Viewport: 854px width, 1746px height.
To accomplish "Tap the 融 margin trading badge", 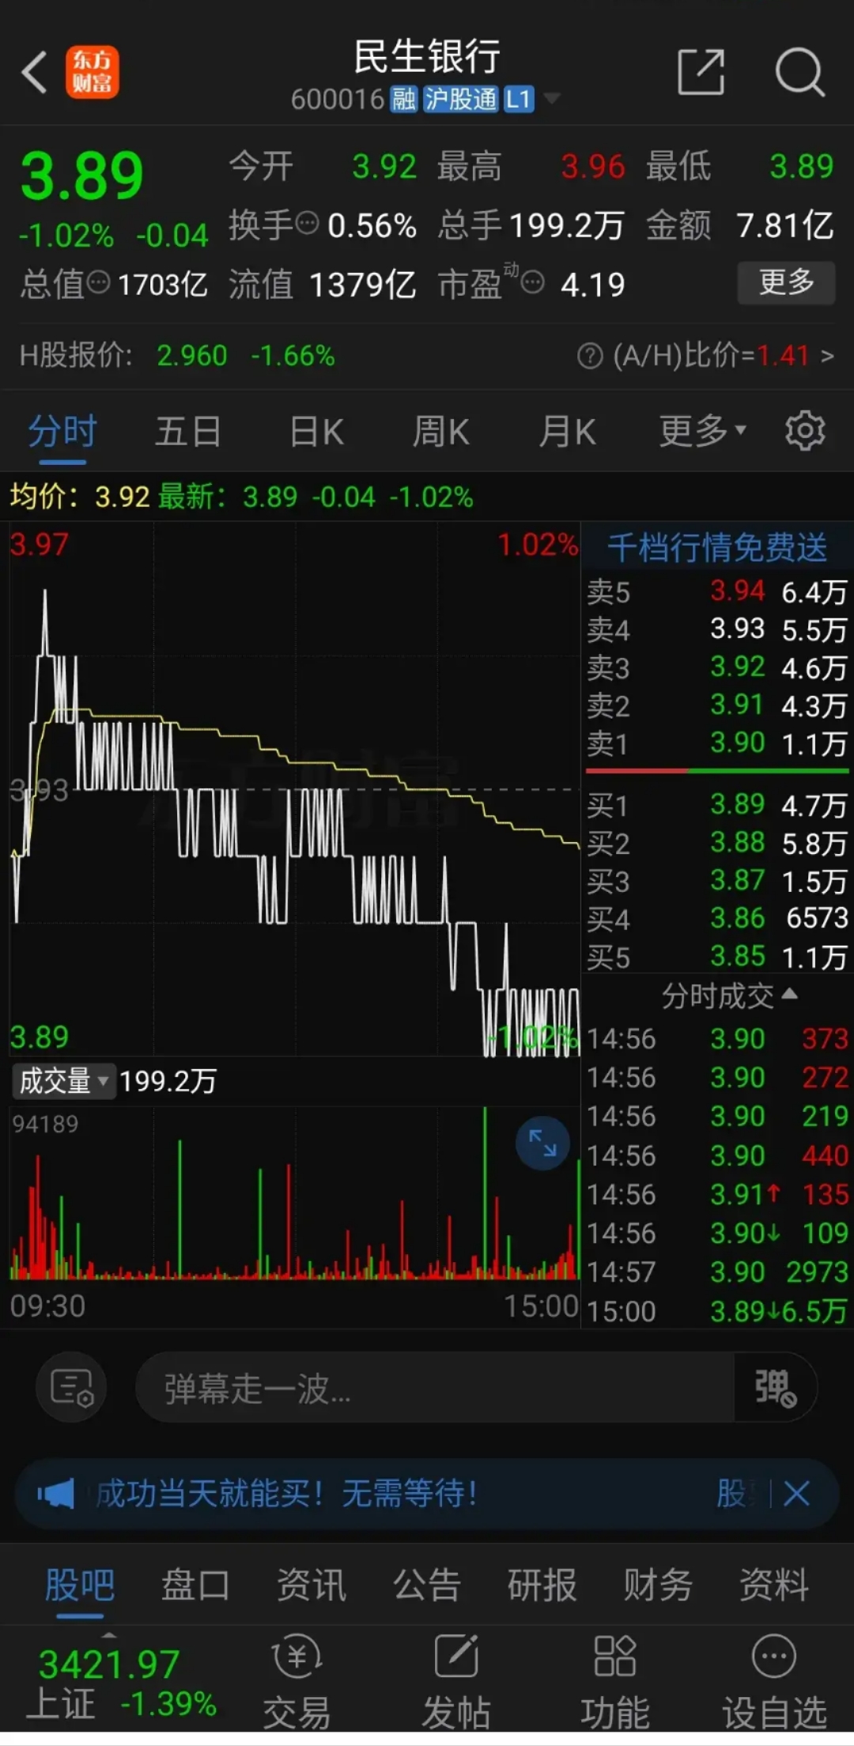I will pos(404,100).
